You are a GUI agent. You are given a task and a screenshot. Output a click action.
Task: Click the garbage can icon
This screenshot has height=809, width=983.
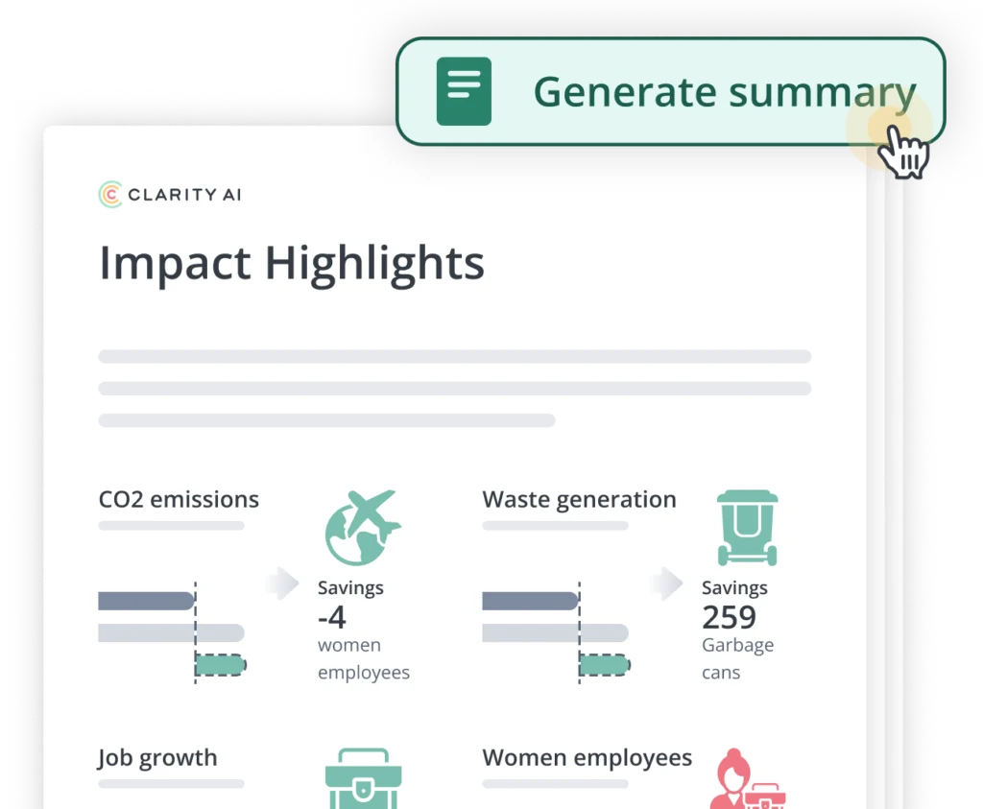[747, 527]
